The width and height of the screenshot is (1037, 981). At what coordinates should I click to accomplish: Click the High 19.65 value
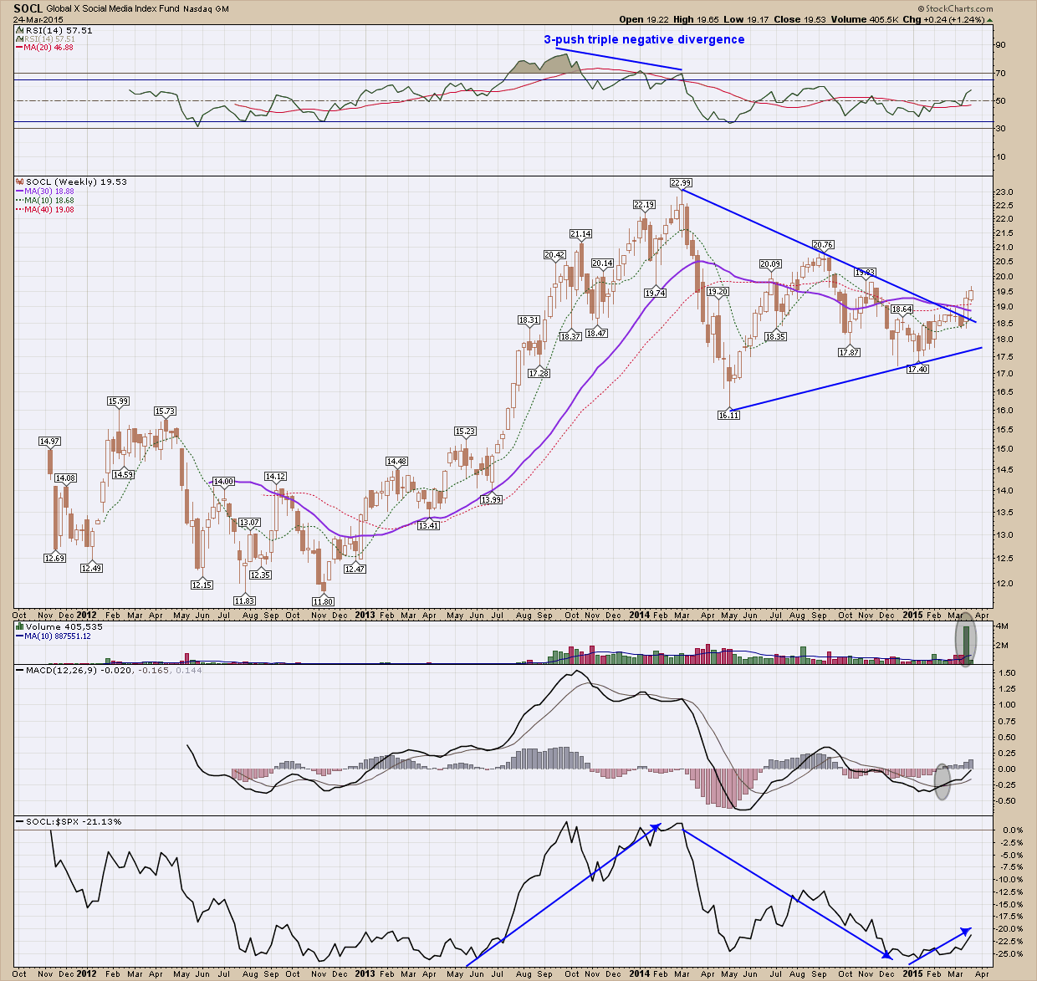[x=696, y=19]
